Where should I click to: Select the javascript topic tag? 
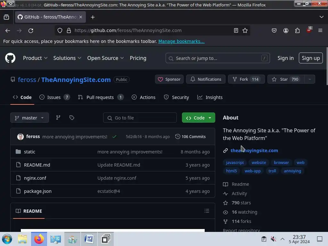pos(235,162)
